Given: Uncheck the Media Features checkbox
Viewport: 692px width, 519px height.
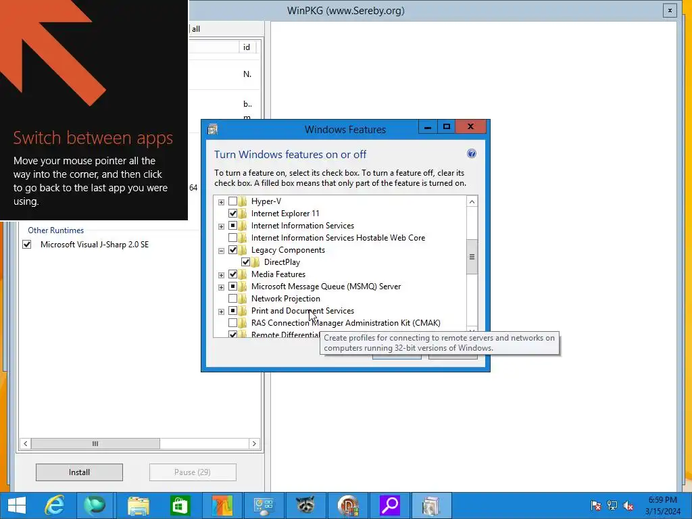Looking at the screenshot, I should [232, 274].
